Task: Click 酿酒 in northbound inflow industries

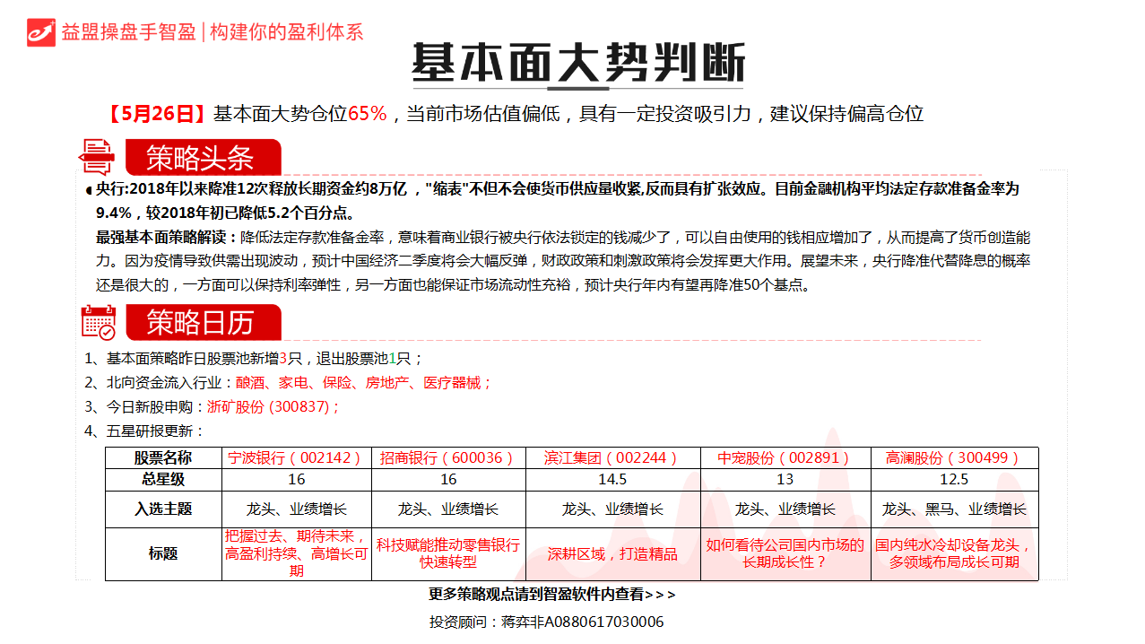Action: (250, 383)
